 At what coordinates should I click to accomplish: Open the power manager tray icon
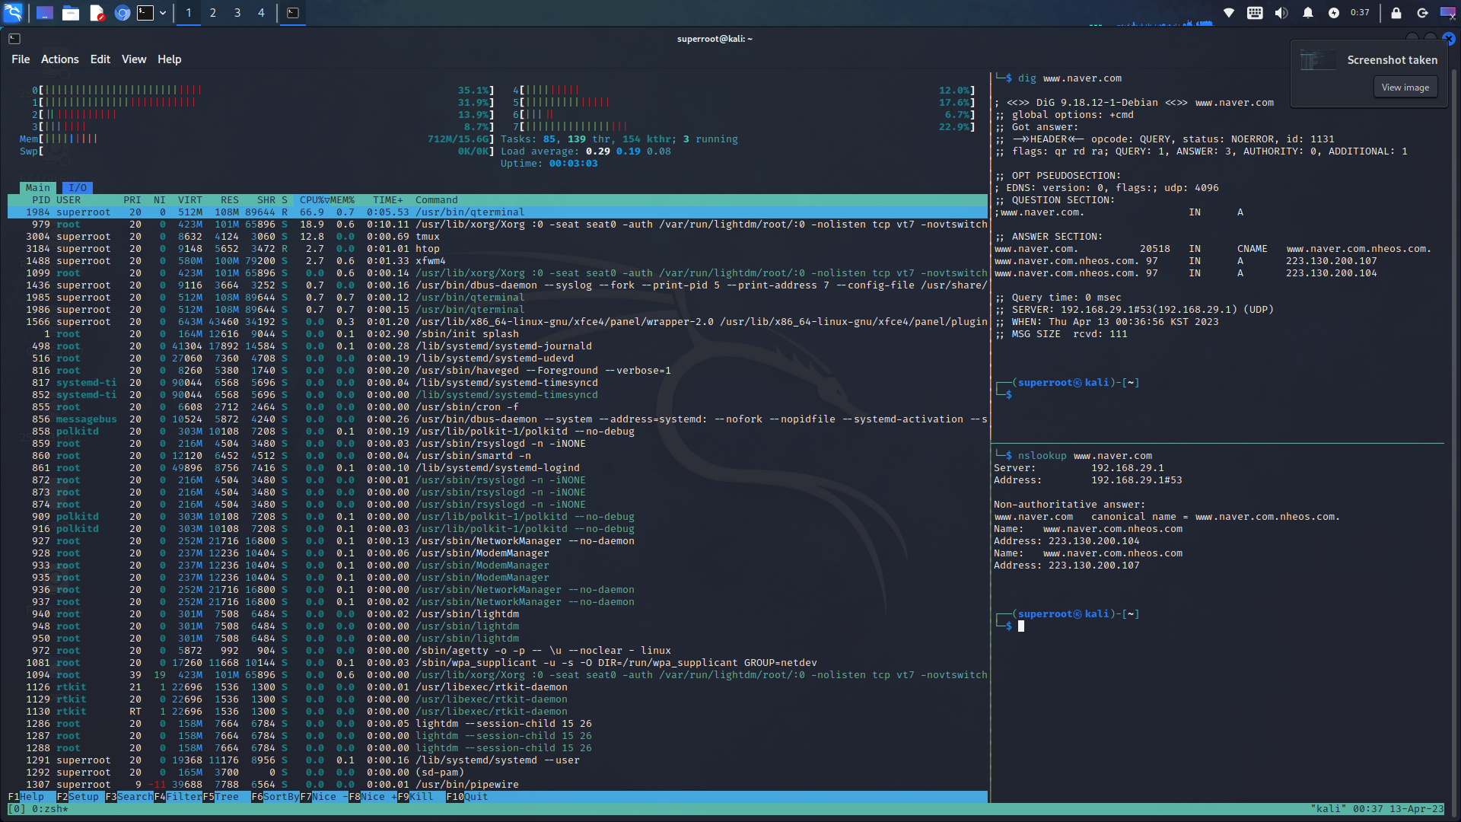1332,13
